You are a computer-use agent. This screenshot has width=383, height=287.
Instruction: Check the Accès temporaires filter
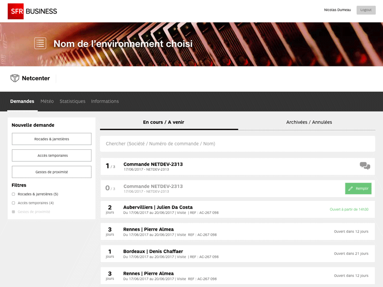coord(14,202)
